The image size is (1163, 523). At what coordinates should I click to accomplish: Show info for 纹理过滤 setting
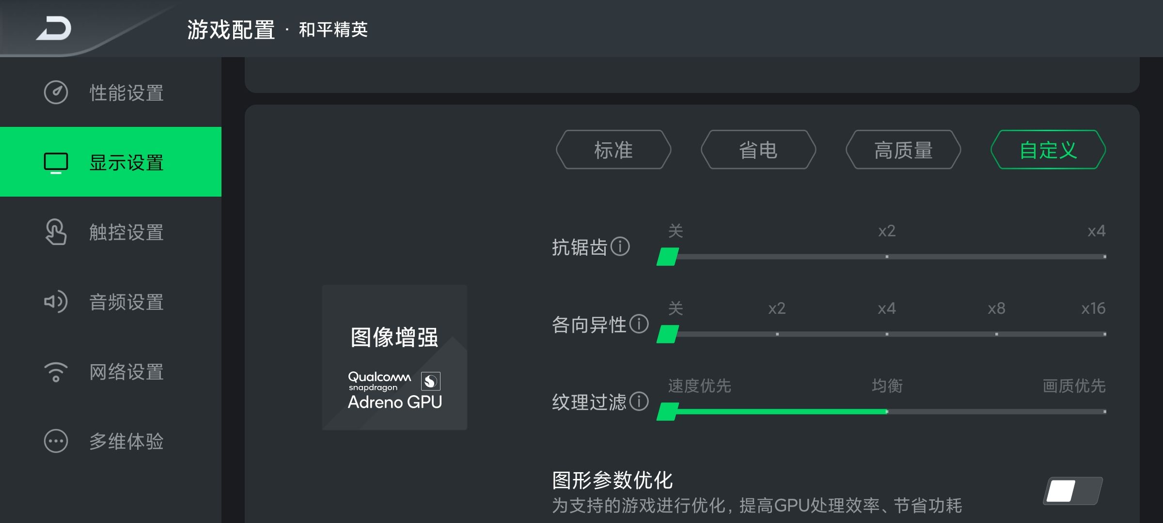pyautogui.click(x=639, y=401)
